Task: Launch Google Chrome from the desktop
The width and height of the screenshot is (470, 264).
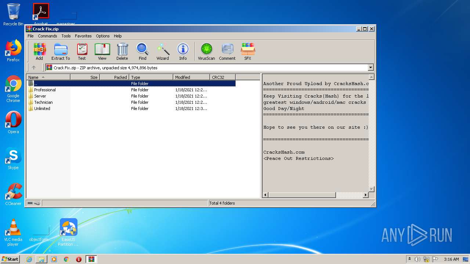Action: click(x=13, y=89)
